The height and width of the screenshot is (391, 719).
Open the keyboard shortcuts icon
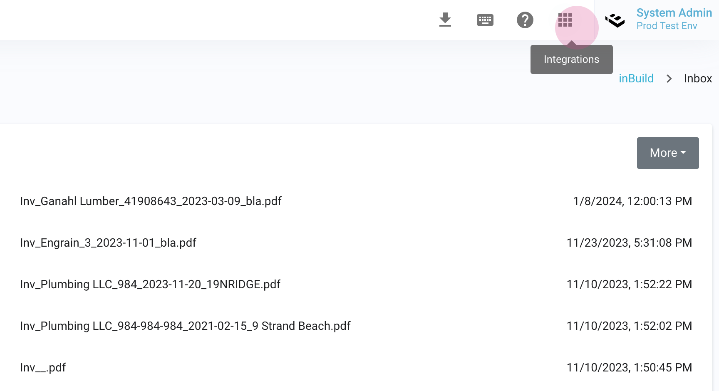[485, 20]
